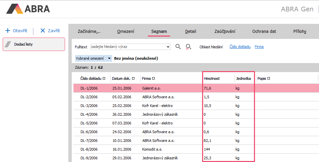The image size is (319, 162).
Task: Select row DL-2/2006
Action: pos(196,97)
